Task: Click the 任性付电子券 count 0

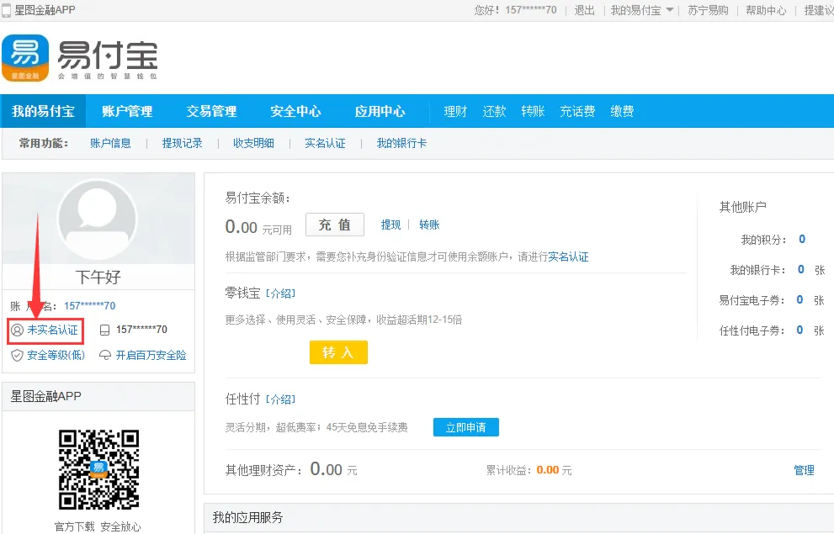Action: click(799, 330)
